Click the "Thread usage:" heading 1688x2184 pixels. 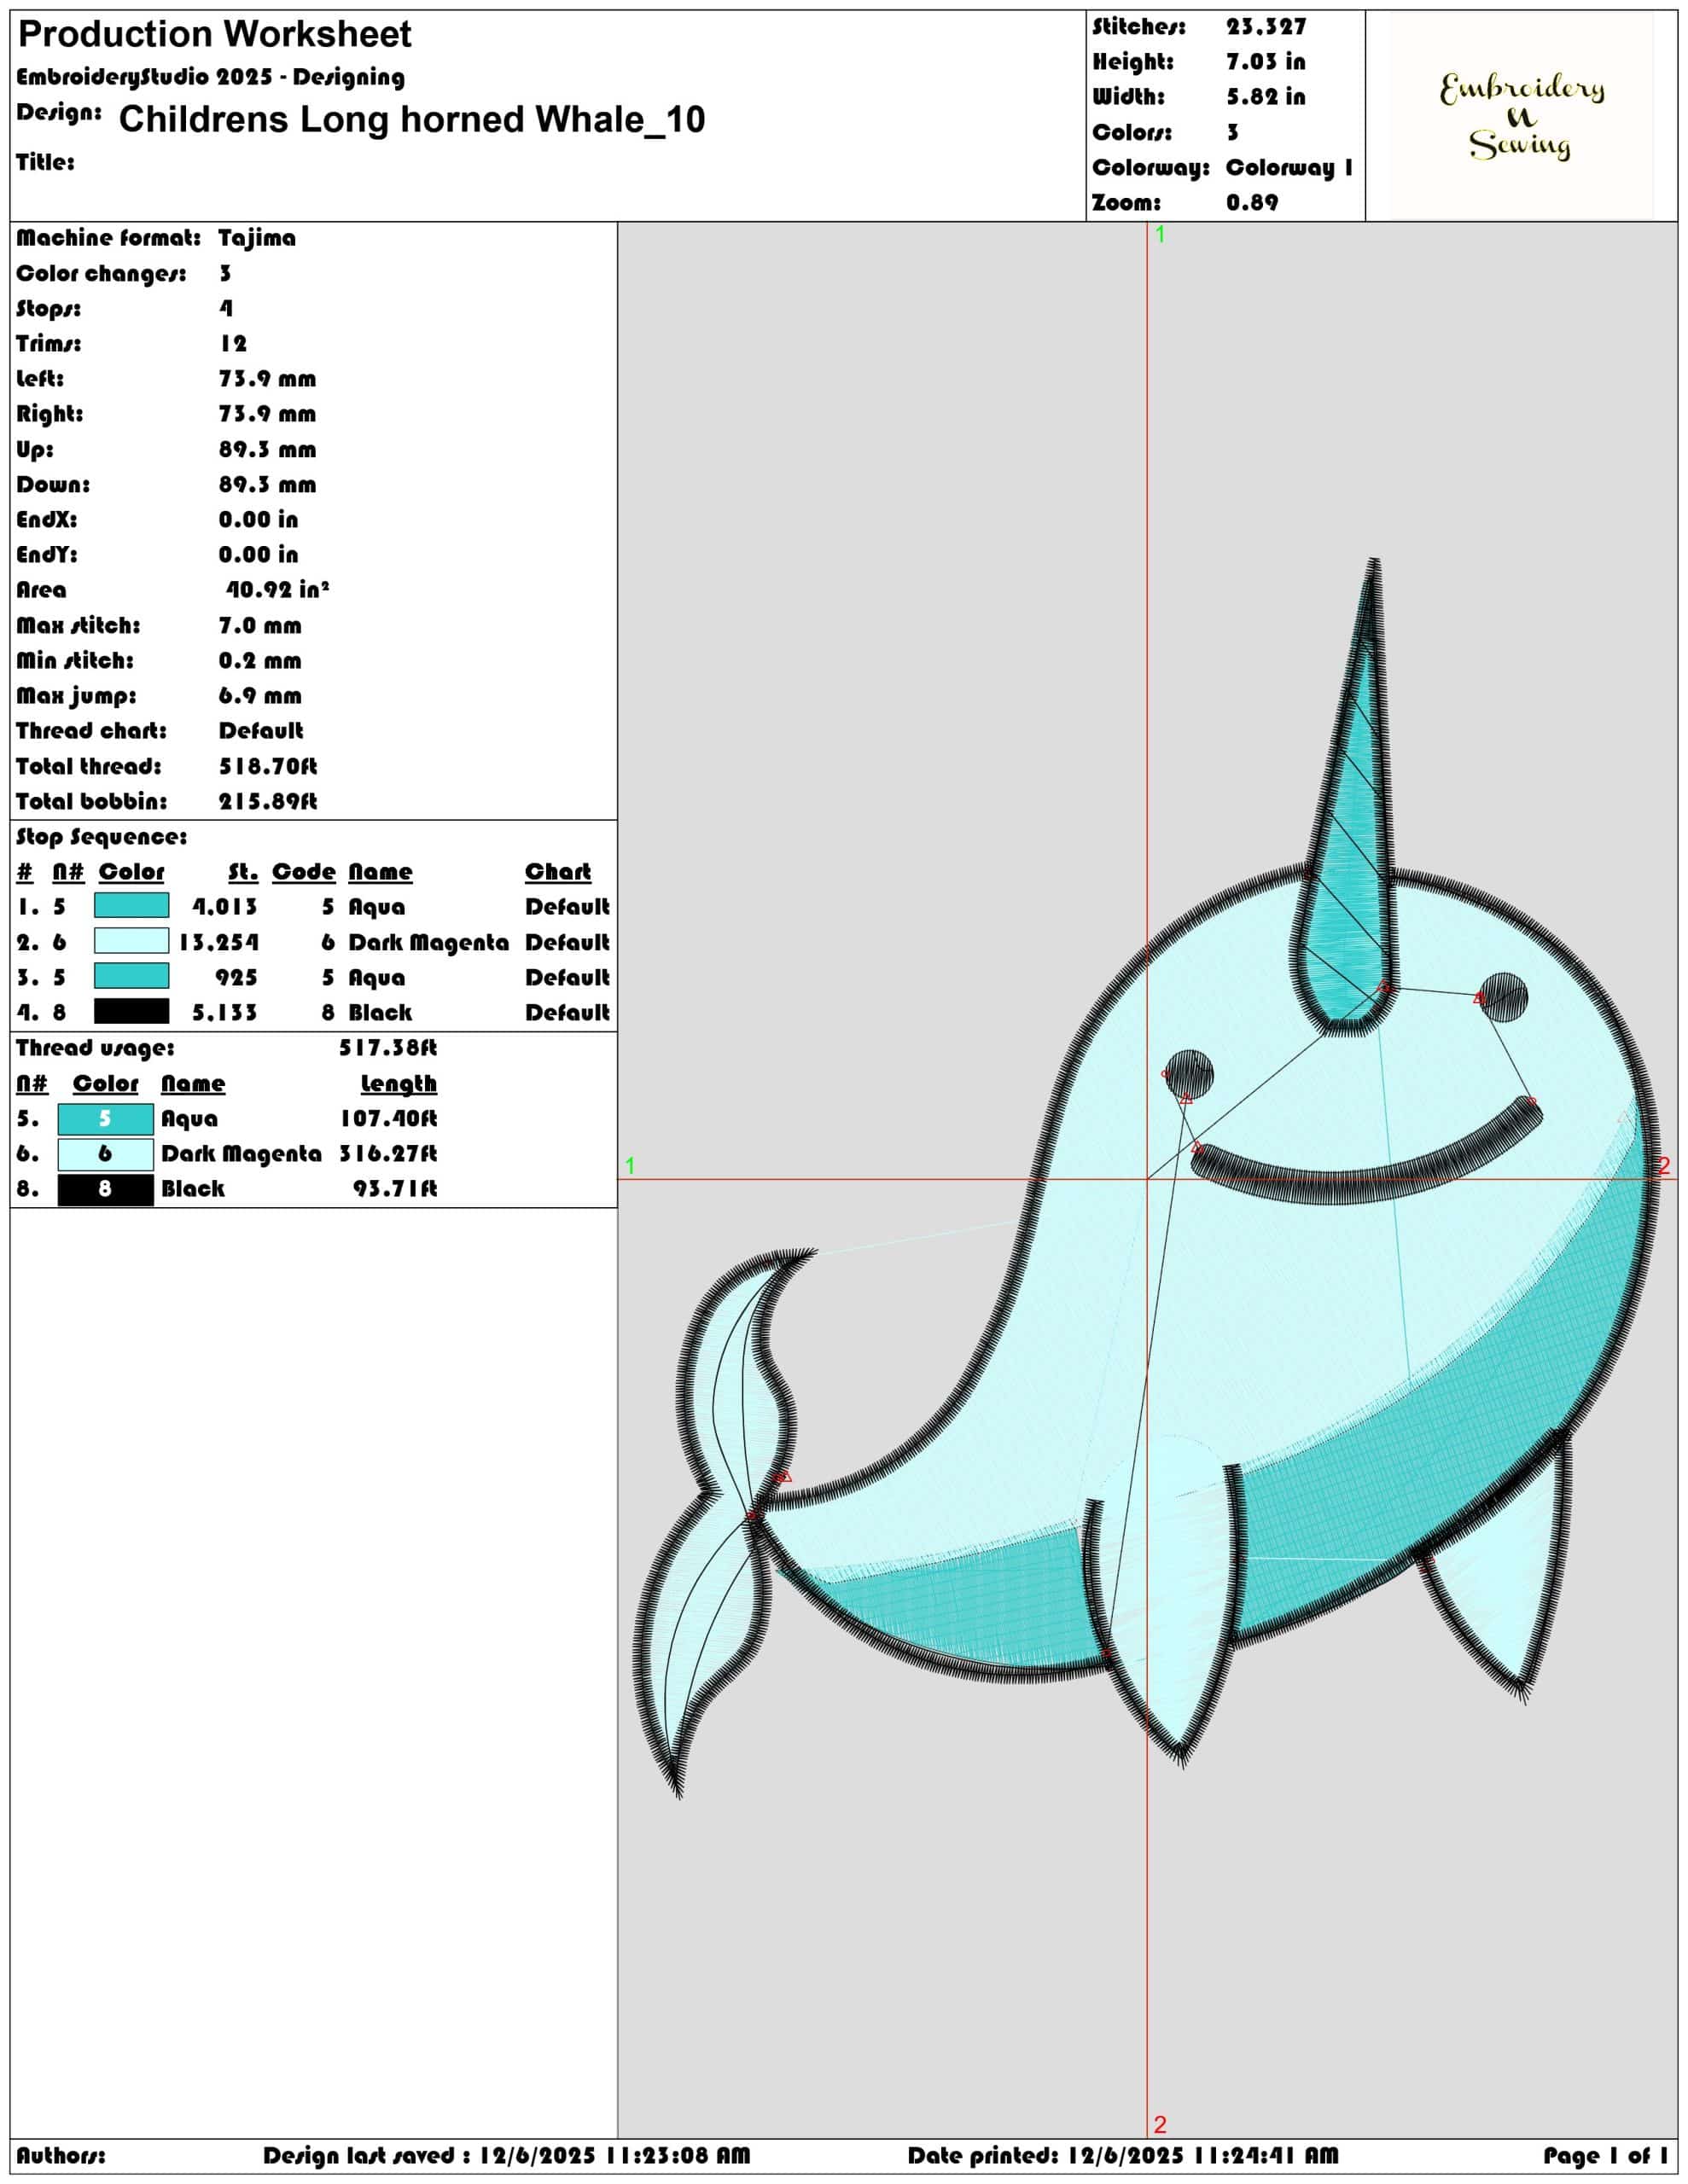coord(95,1048)
